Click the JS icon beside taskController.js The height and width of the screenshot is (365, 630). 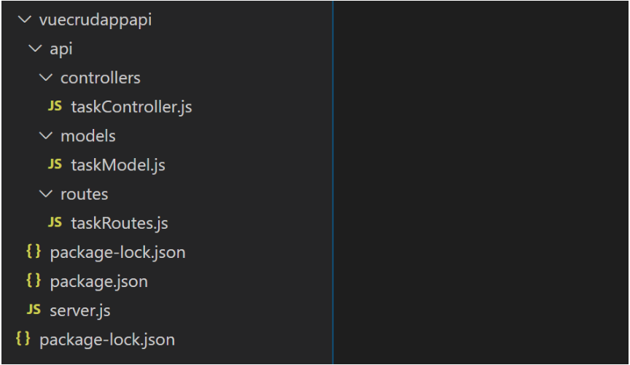click(55, 106)
